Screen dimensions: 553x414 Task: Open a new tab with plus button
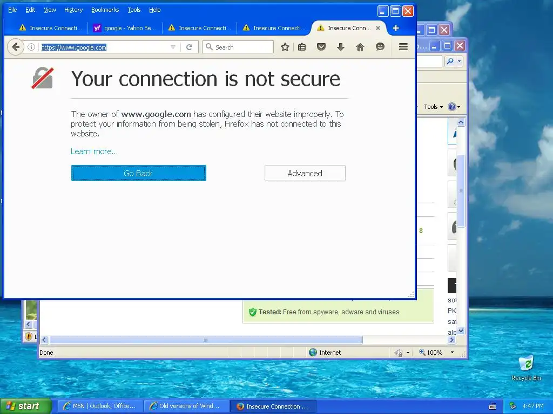coord(396,28)
